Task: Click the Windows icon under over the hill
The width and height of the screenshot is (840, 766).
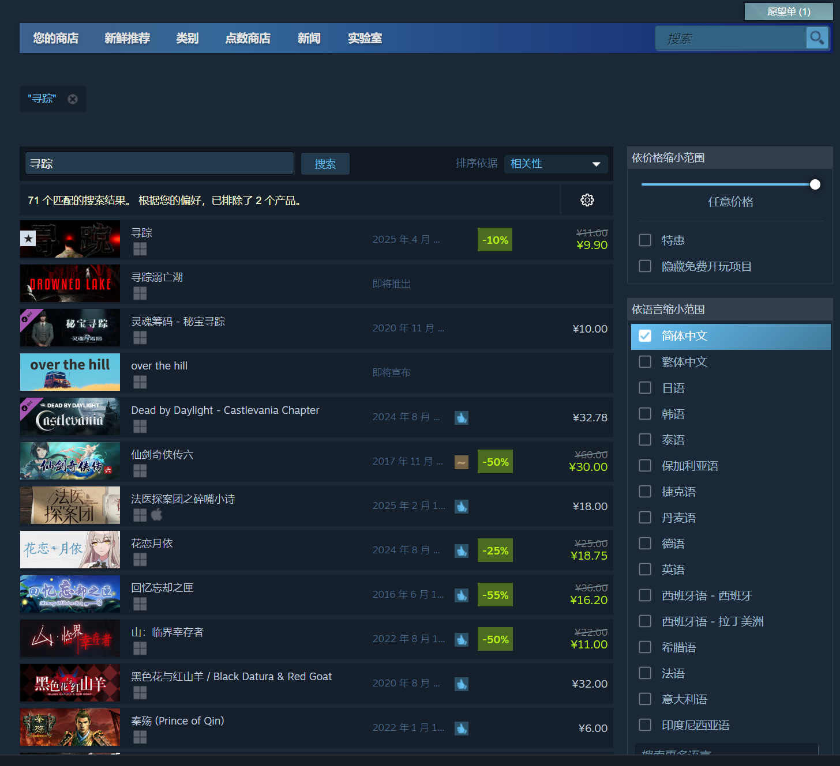Action: click(140, 382)
